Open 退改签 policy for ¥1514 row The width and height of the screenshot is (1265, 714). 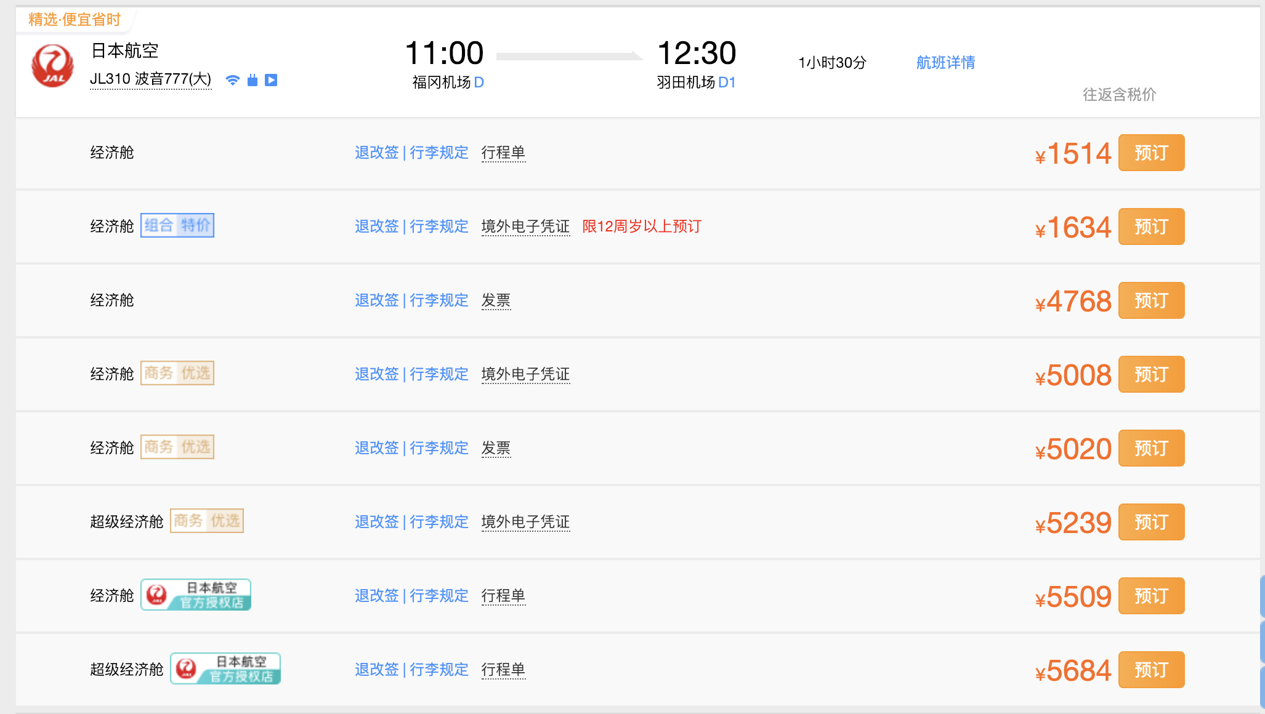tap(377, 153)
